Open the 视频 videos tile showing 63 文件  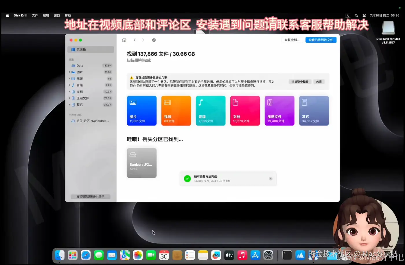[176, 111]
